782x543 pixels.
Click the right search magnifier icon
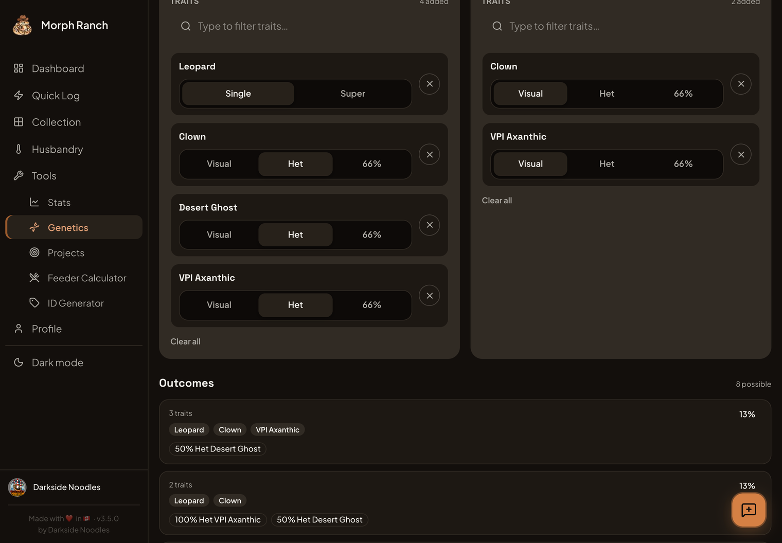[x=497, y=26]
